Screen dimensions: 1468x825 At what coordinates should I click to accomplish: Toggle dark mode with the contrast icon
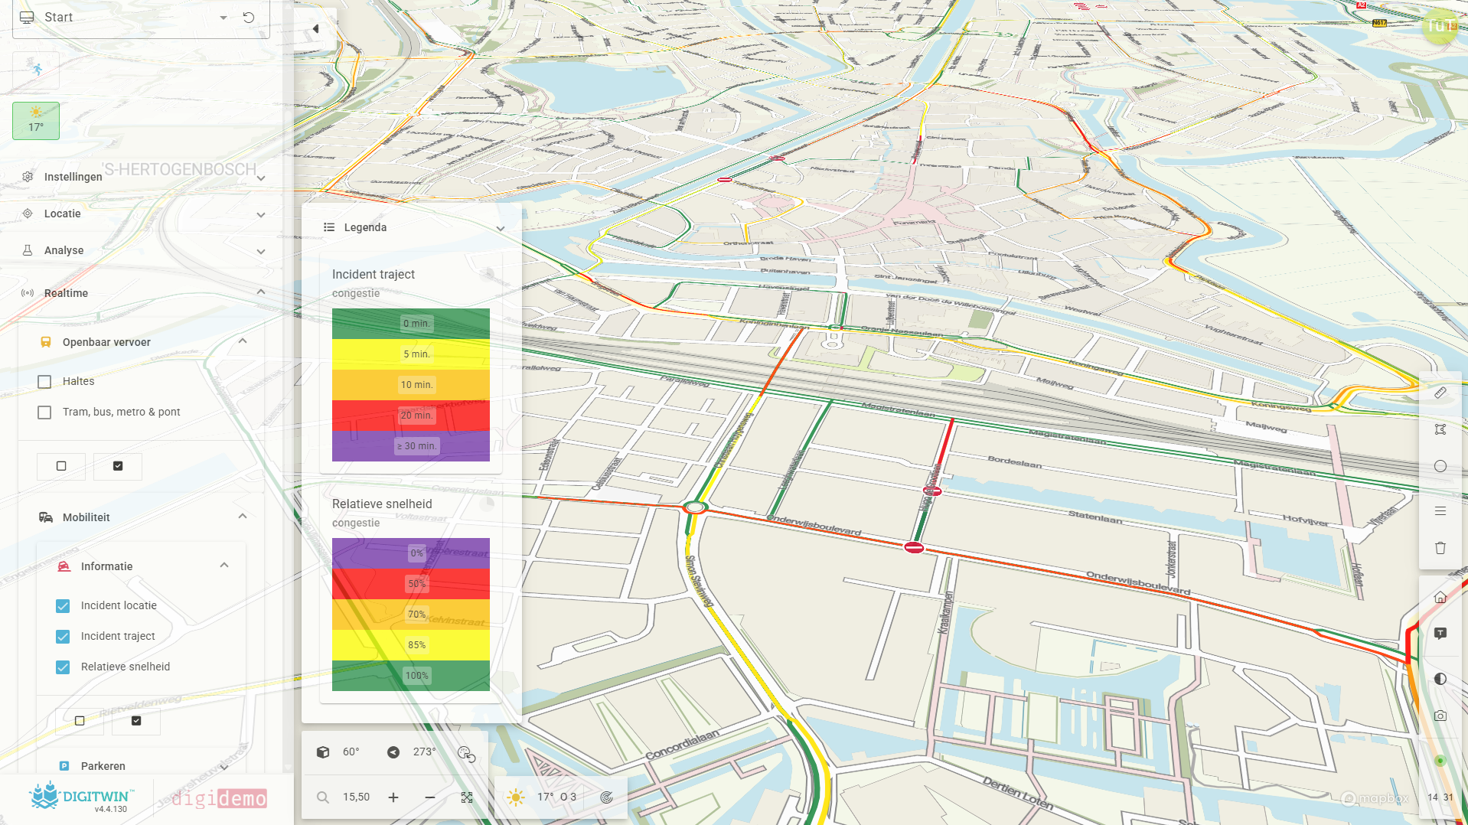click(x=1441, y=678)
